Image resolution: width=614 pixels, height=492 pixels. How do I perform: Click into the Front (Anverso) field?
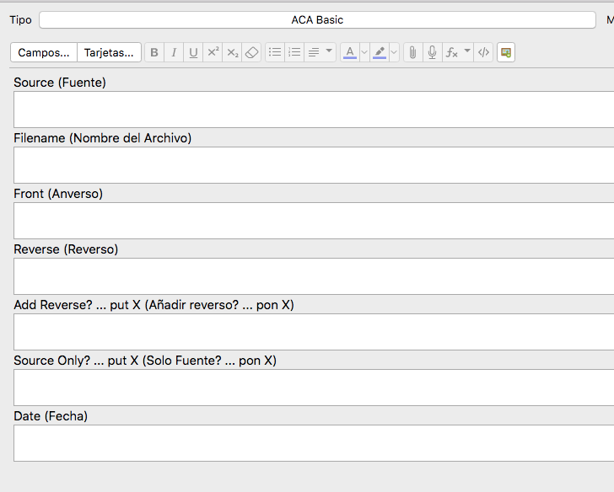click(x=314, y=221)
